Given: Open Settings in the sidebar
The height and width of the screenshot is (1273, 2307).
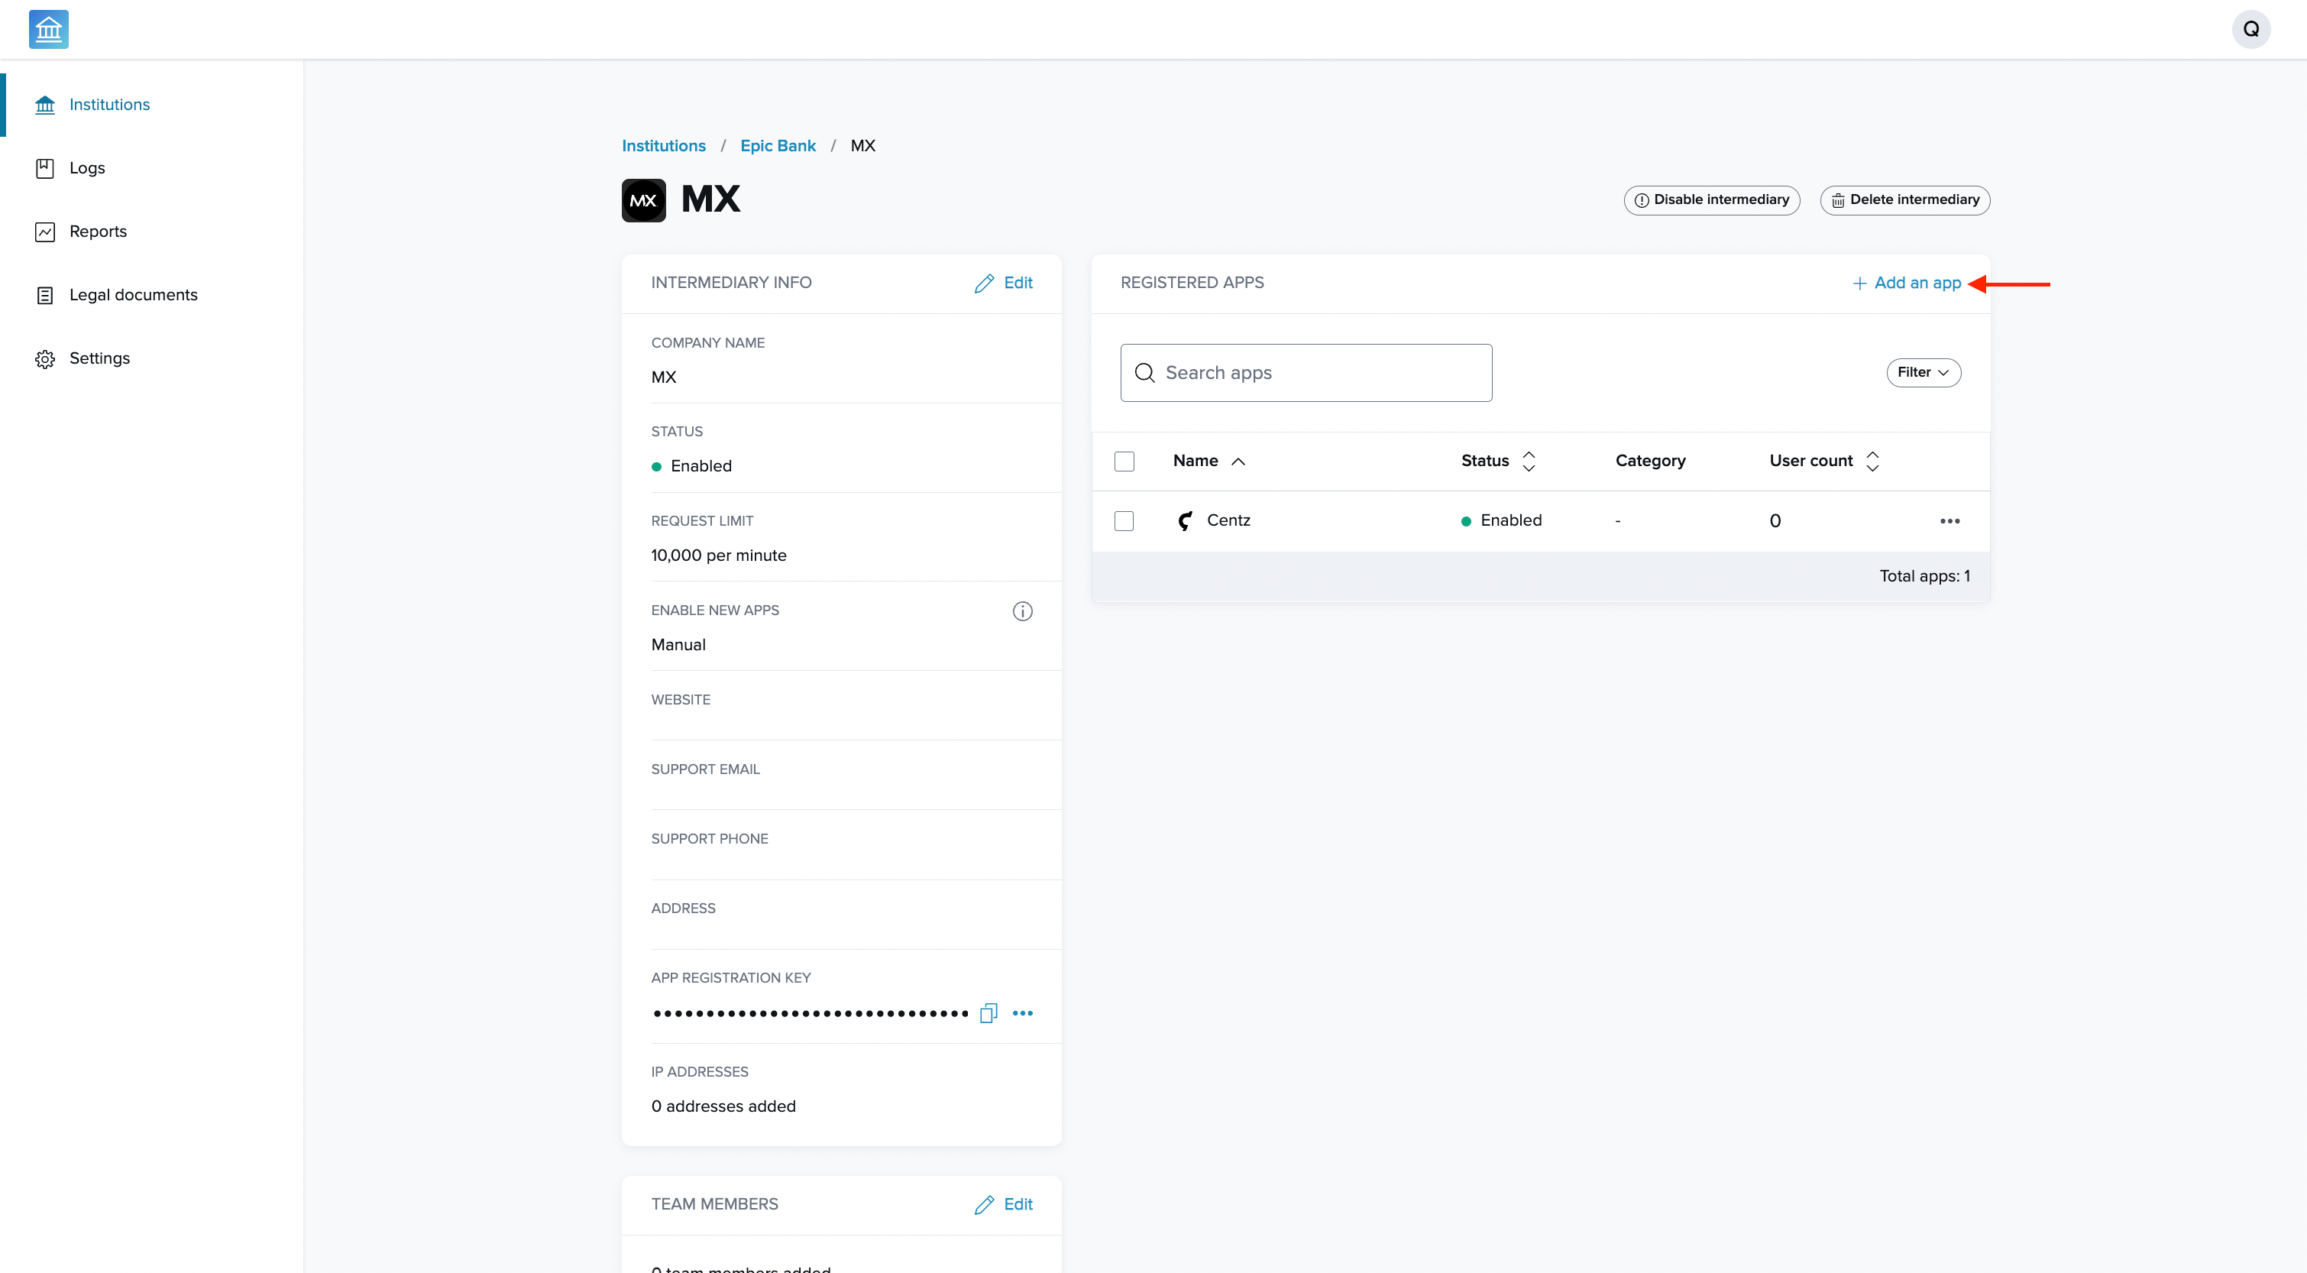Looking at the screenshot, I should coord(99,359).
